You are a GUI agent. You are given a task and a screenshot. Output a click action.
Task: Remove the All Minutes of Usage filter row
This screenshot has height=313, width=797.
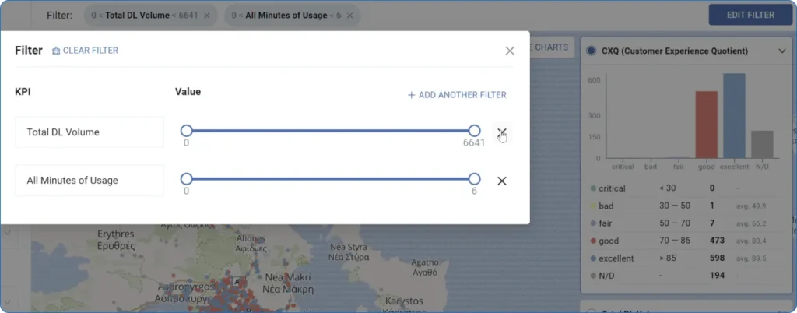tap(502, 181)
